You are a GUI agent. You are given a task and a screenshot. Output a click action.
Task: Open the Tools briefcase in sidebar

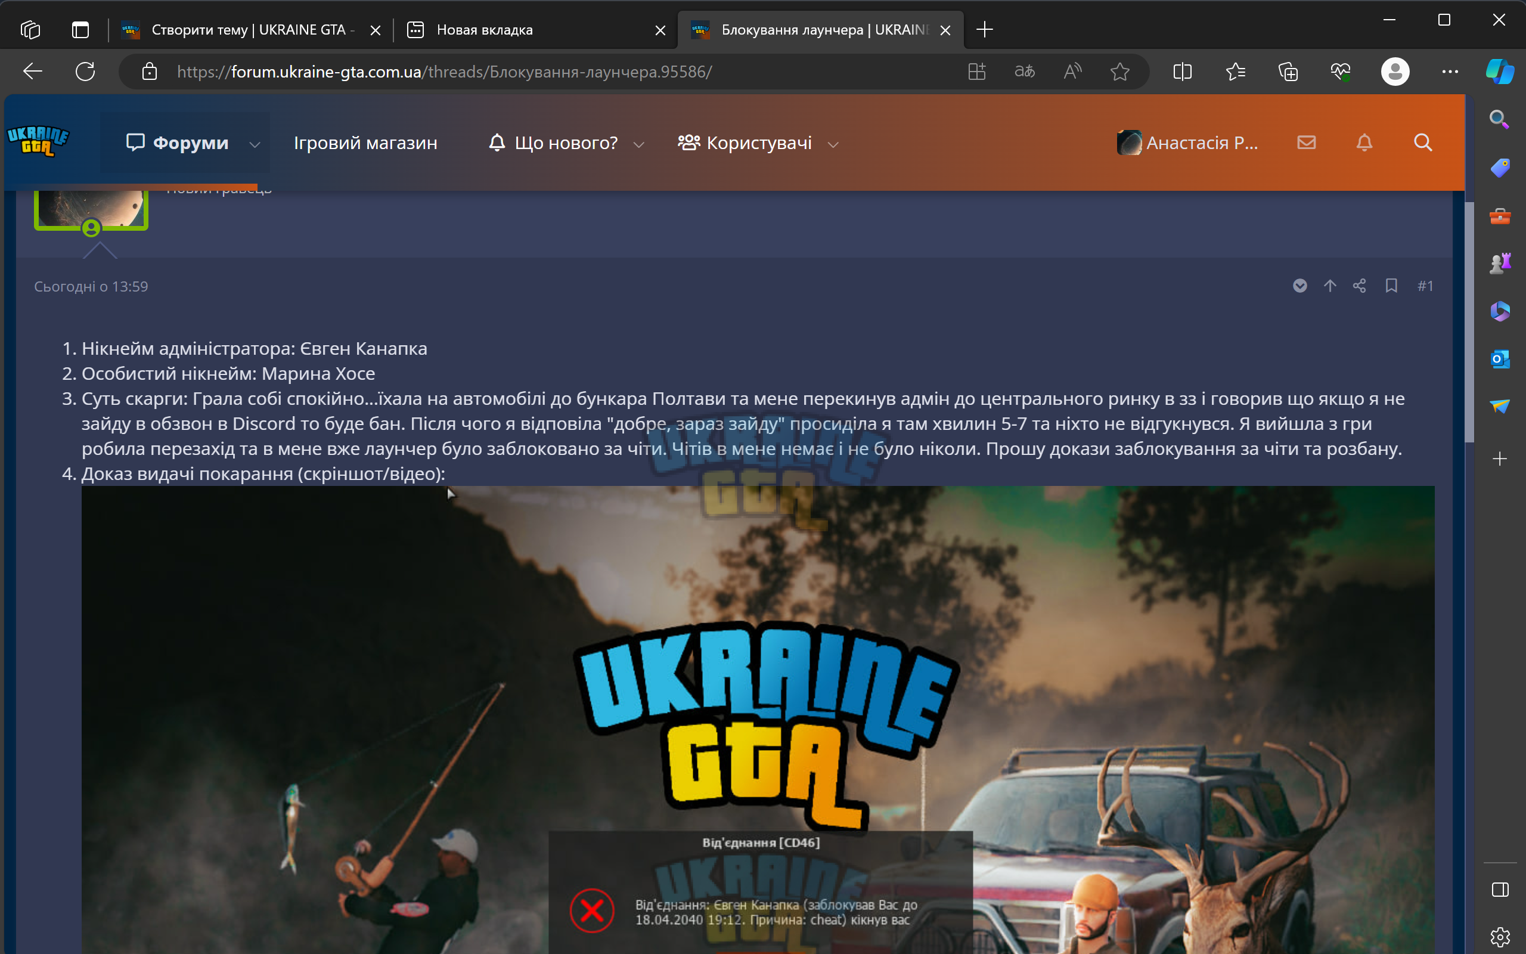(x=1500, y=216)
